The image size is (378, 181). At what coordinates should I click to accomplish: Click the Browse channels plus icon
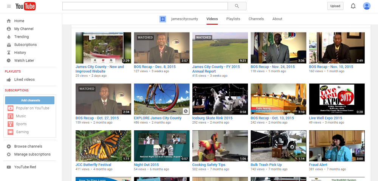[x=9, y=147]
